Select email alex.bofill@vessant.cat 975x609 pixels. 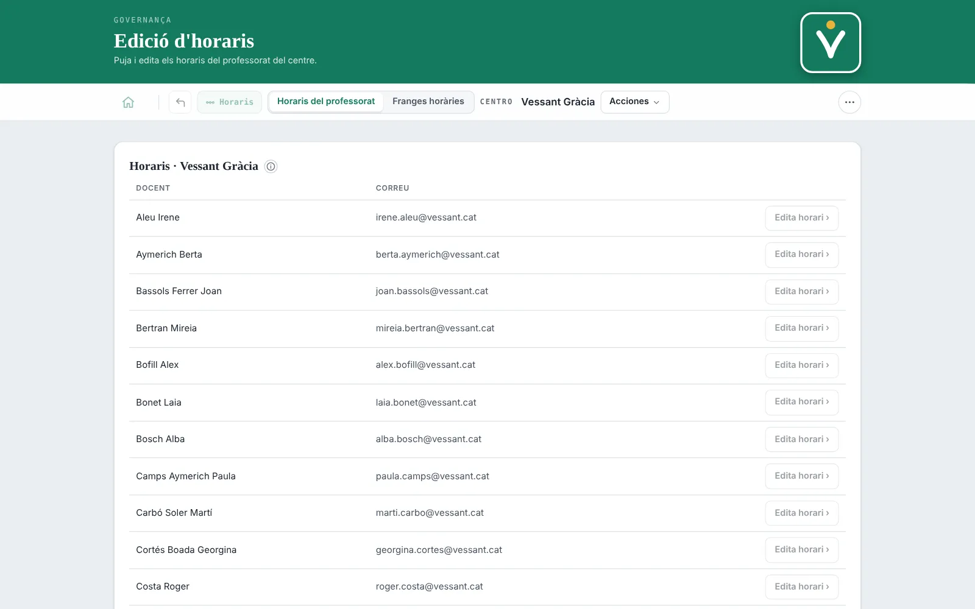tap(425, 365)
